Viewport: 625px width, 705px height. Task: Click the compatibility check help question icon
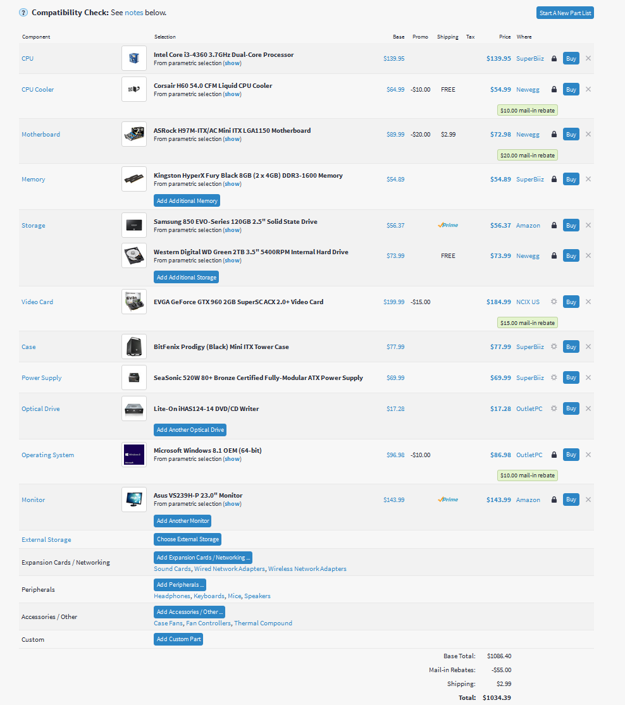click(x=23, y=13)
